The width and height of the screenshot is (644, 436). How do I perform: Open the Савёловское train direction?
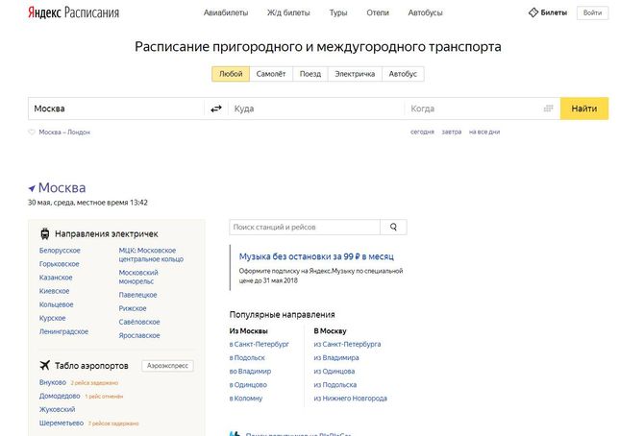(x=139, y=322)
